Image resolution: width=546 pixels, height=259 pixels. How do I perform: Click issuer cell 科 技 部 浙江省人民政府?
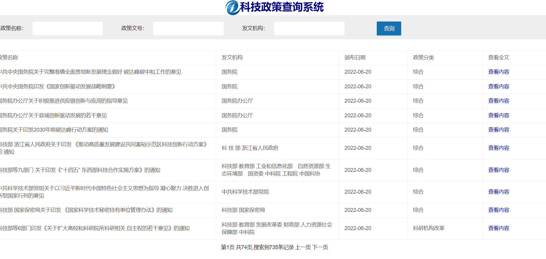coord(250,148)
